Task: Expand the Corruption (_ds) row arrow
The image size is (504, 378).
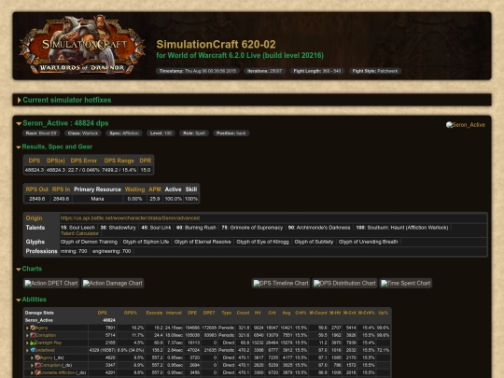Action: [x=32, y=365]
